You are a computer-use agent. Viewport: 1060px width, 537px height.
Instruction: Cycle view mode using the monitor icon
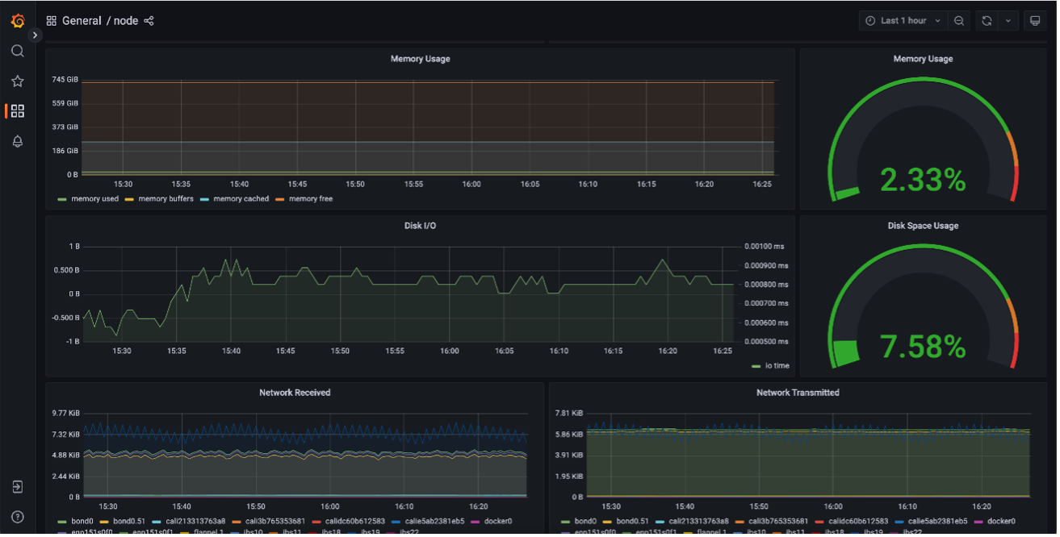1035,21
